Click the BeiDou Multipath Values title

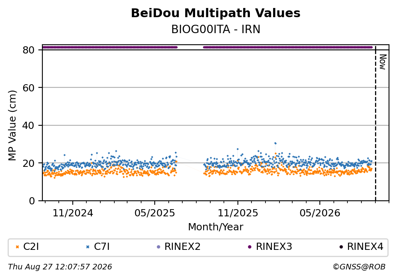tap(216, 13)
